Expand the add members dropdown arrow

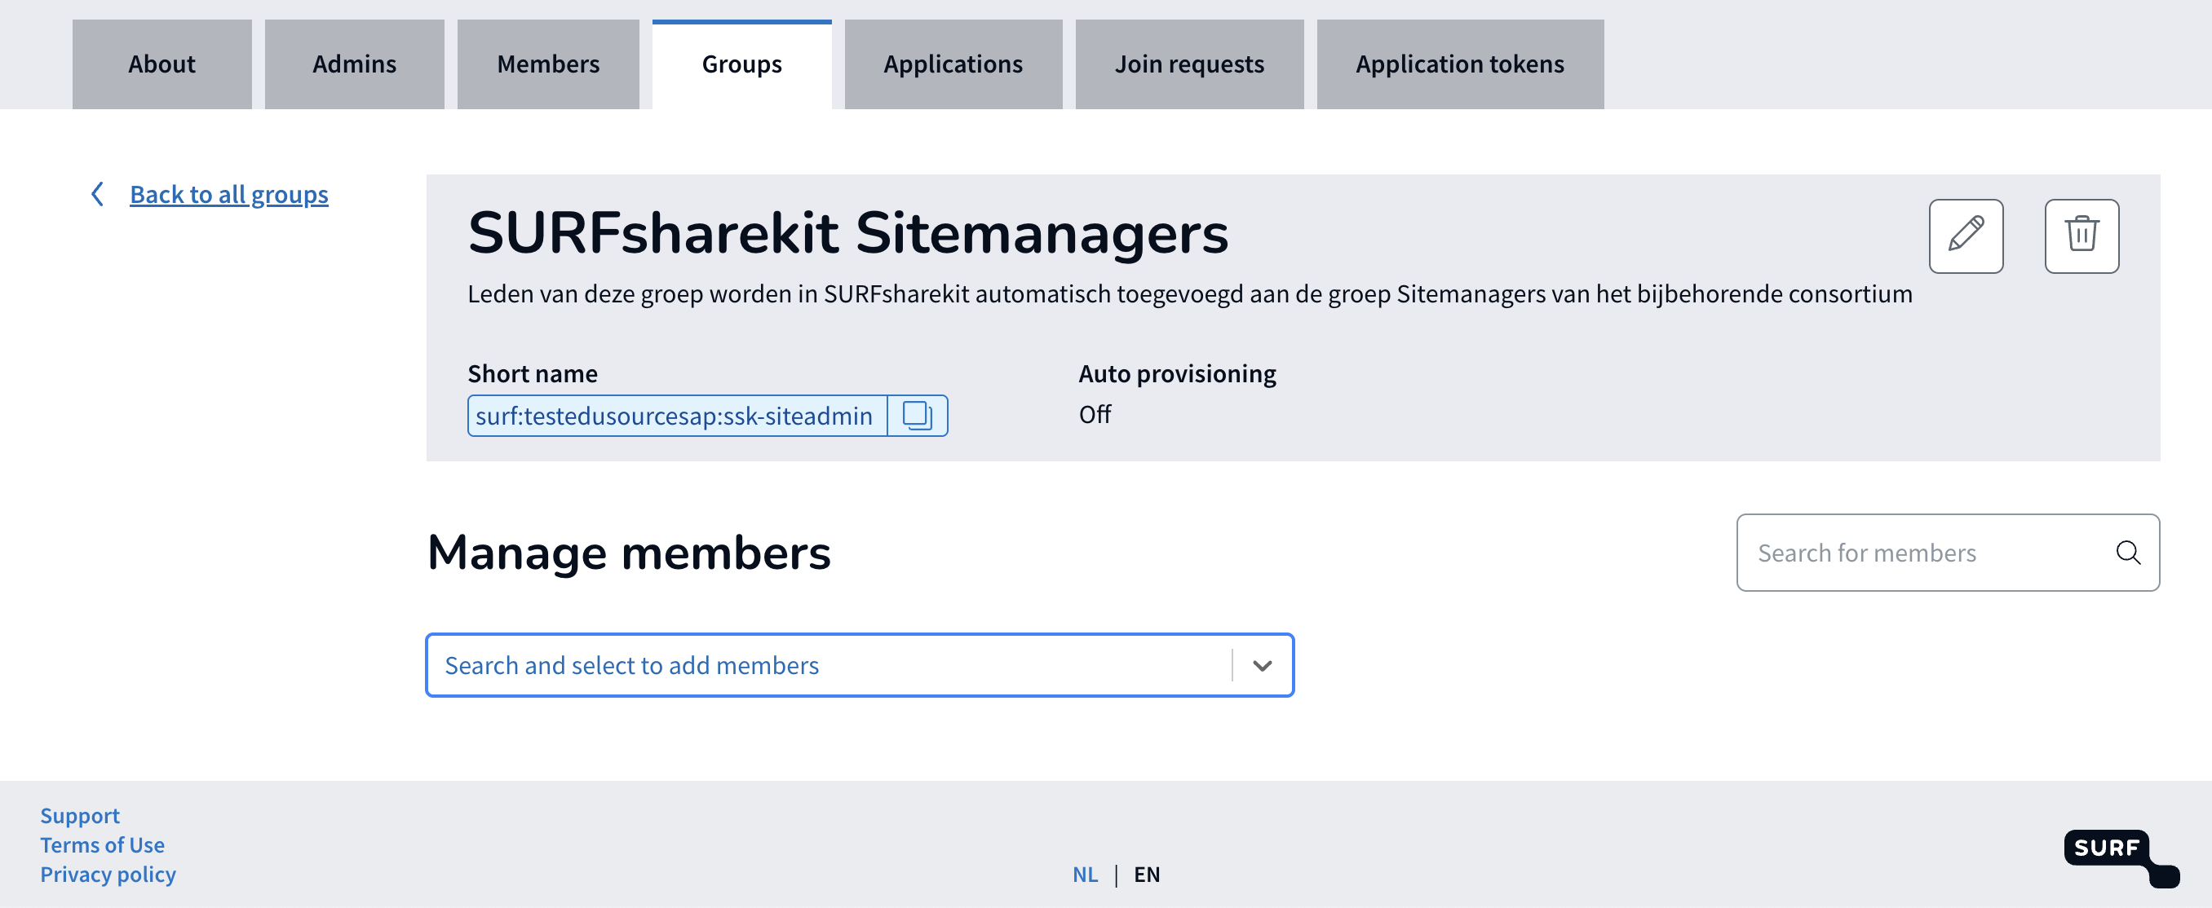1262,665
